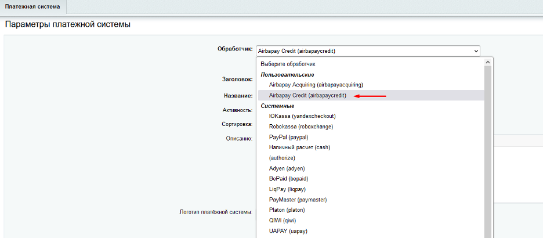Pick ЮKassa (yandexcheckout) handler
This screenshot has width=543, height=238.
click(371, 116)
